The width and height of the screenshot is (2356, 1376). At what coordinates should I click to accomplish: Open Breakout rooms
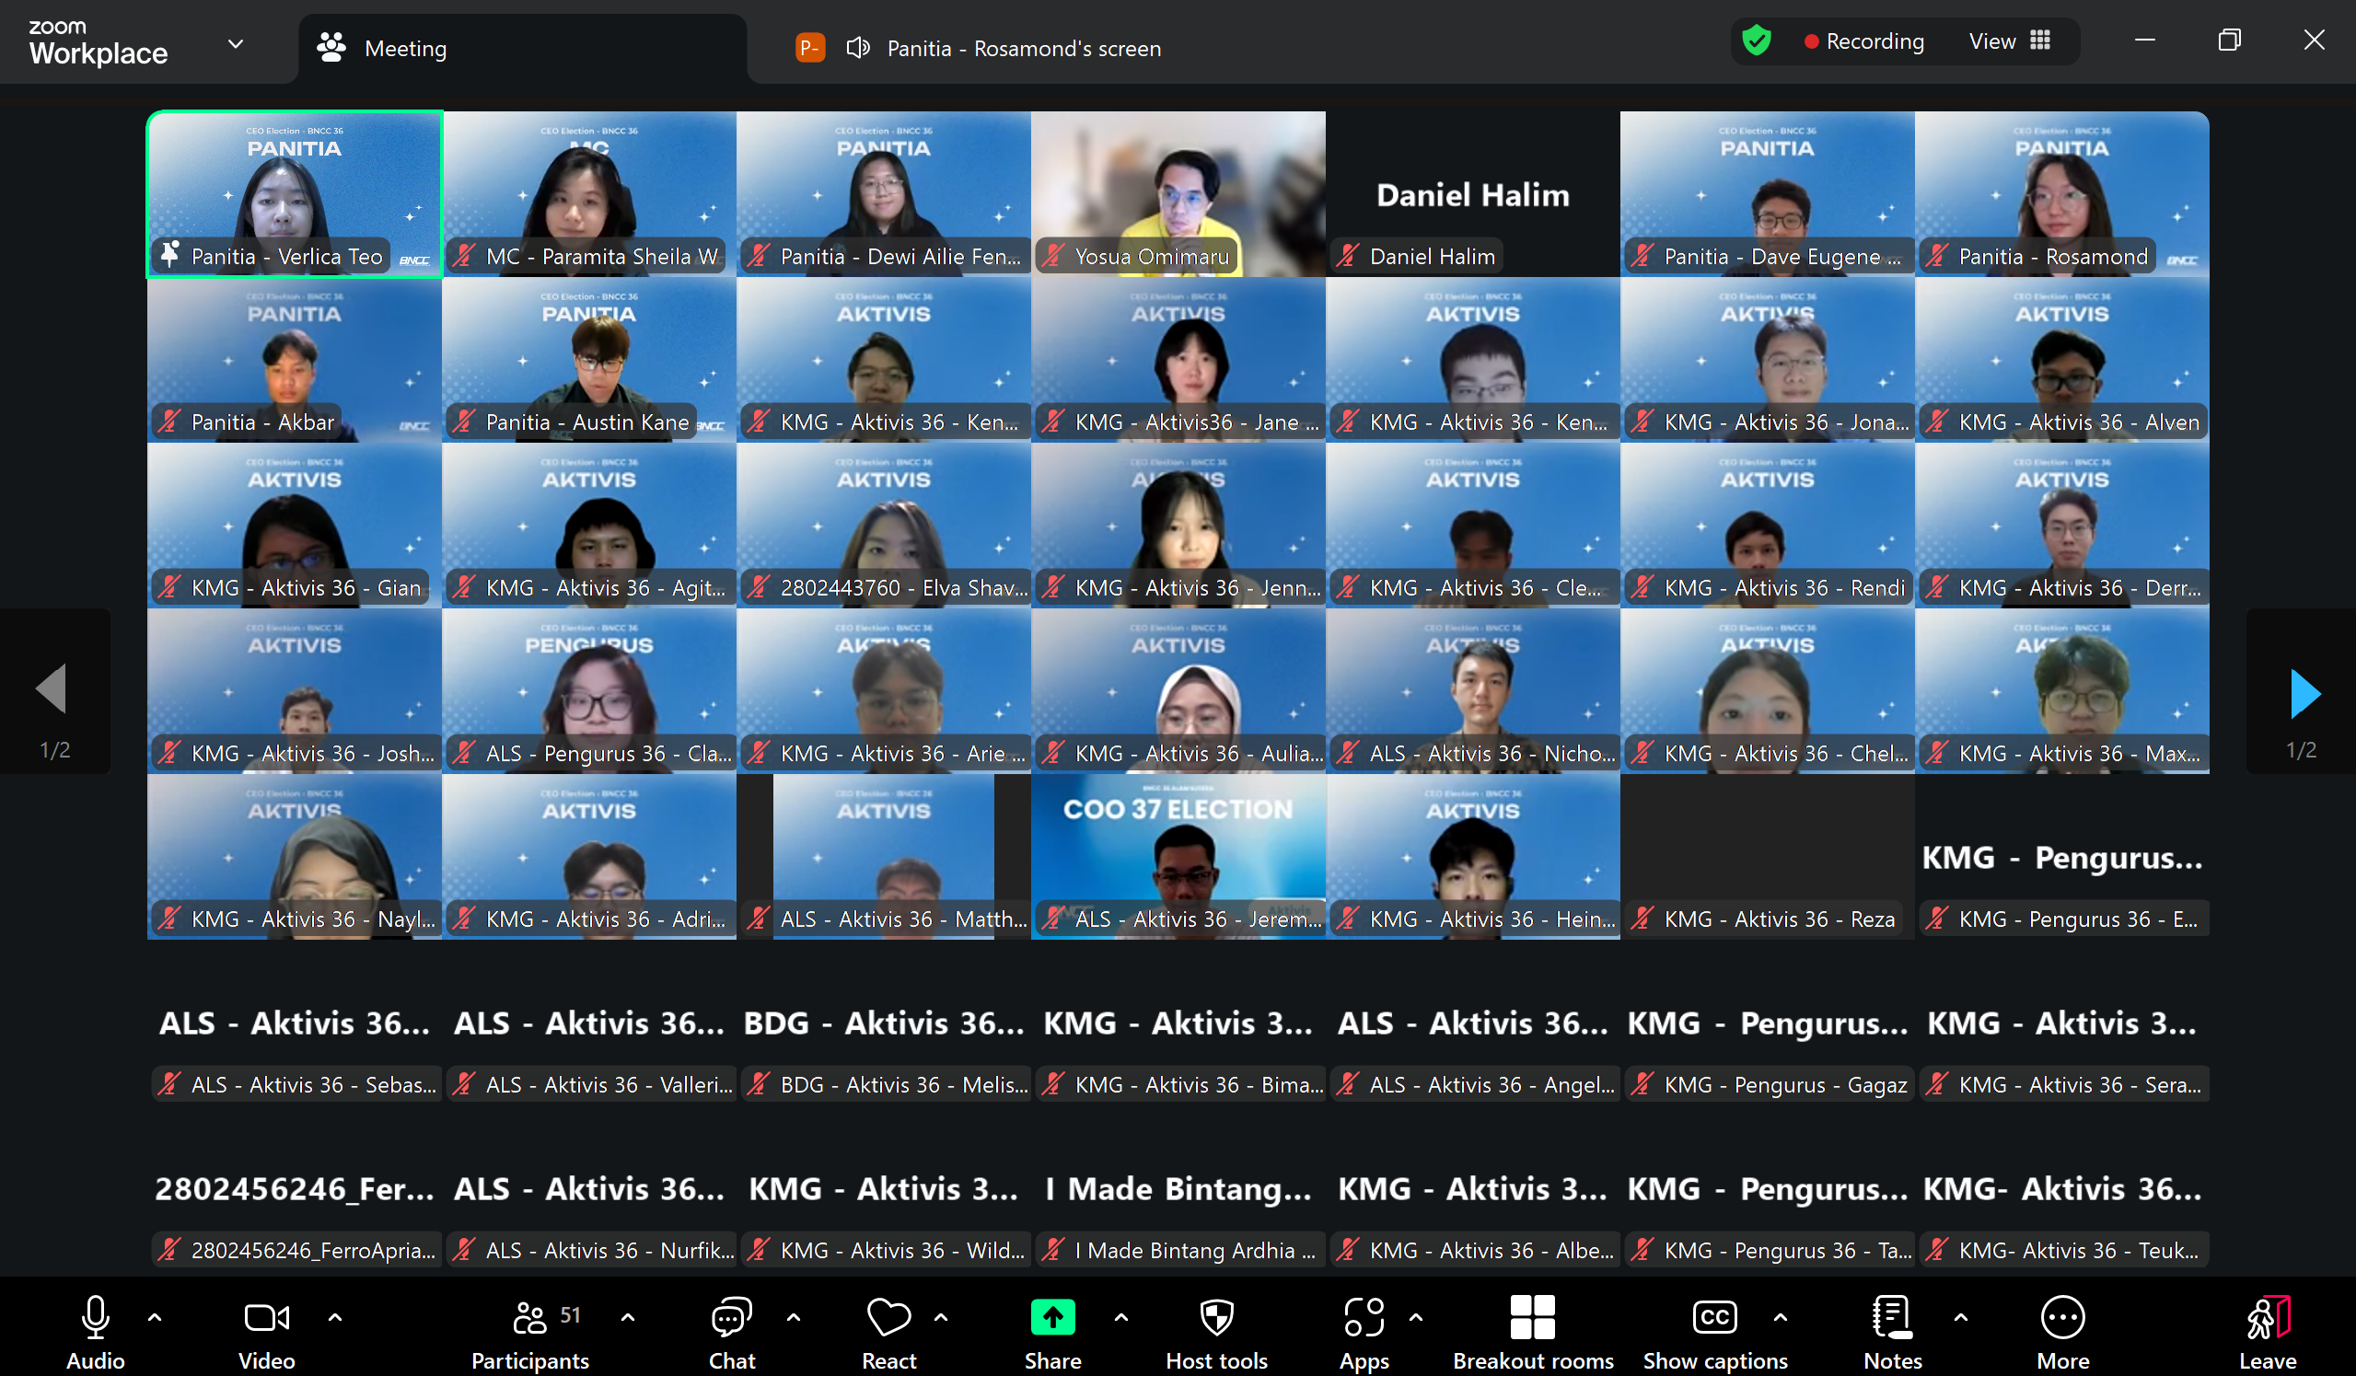(x=1532, y=1318)
